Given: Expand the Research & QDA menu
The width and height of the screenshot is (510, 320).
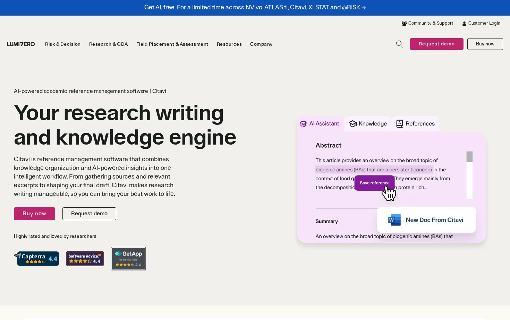Looking at the screenshot, I should coord(109,44).
